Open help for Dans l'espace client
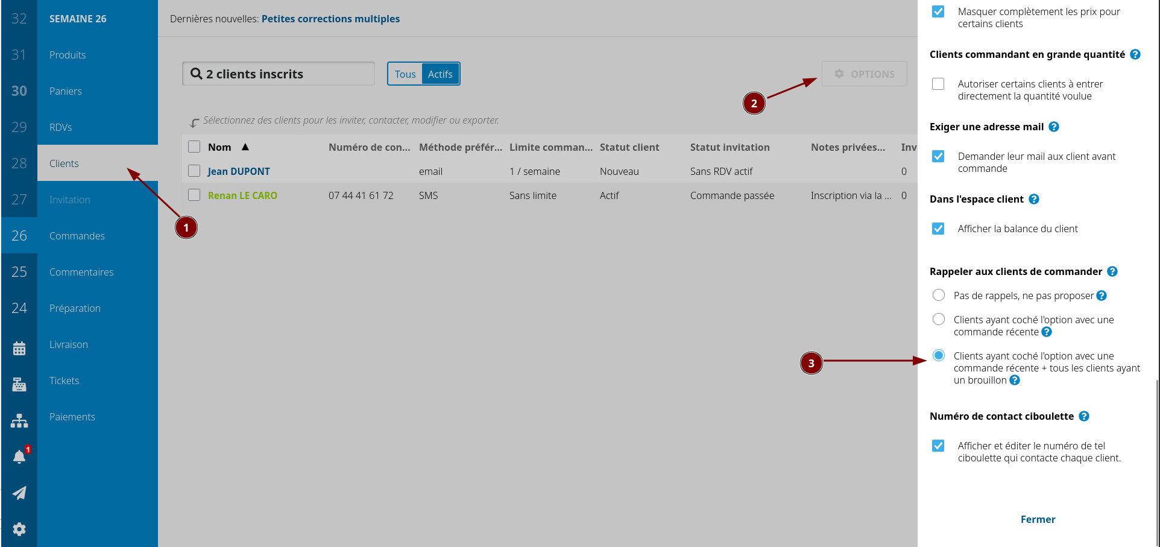The image size is (1160, 547). 1034,199
